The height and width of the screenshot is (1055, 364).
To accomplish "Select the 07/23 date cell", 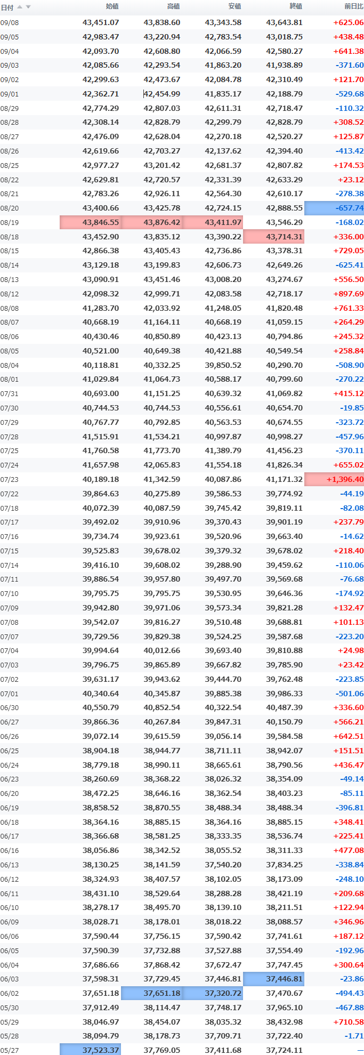I will (x=10, y=480).
